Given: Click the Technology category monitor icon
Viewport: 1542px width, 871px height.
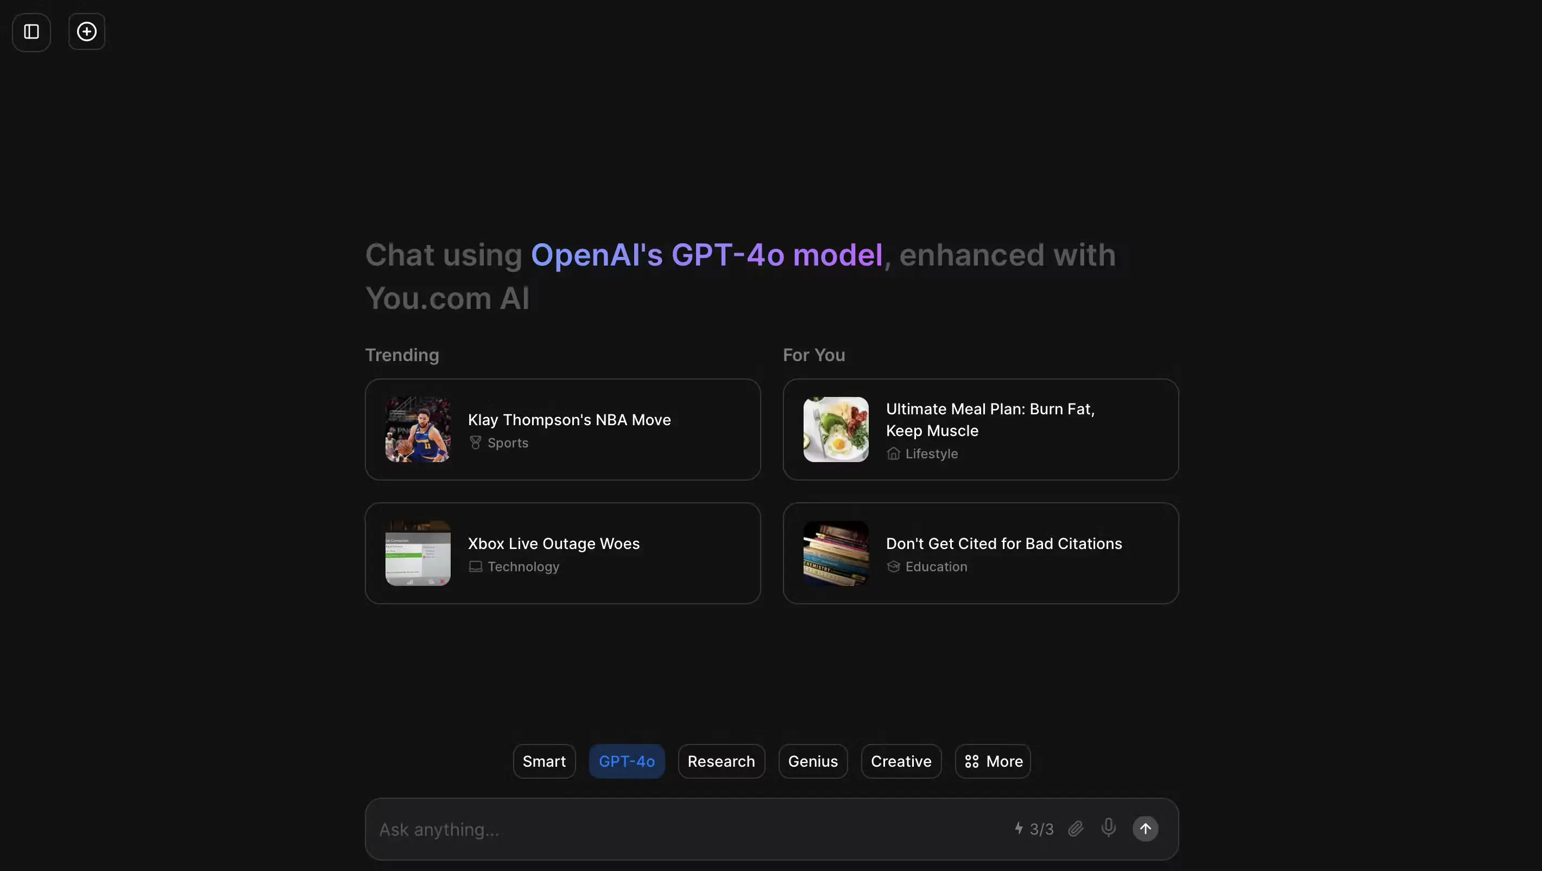Looking at the screenshot, I should (x=475, y=566).
